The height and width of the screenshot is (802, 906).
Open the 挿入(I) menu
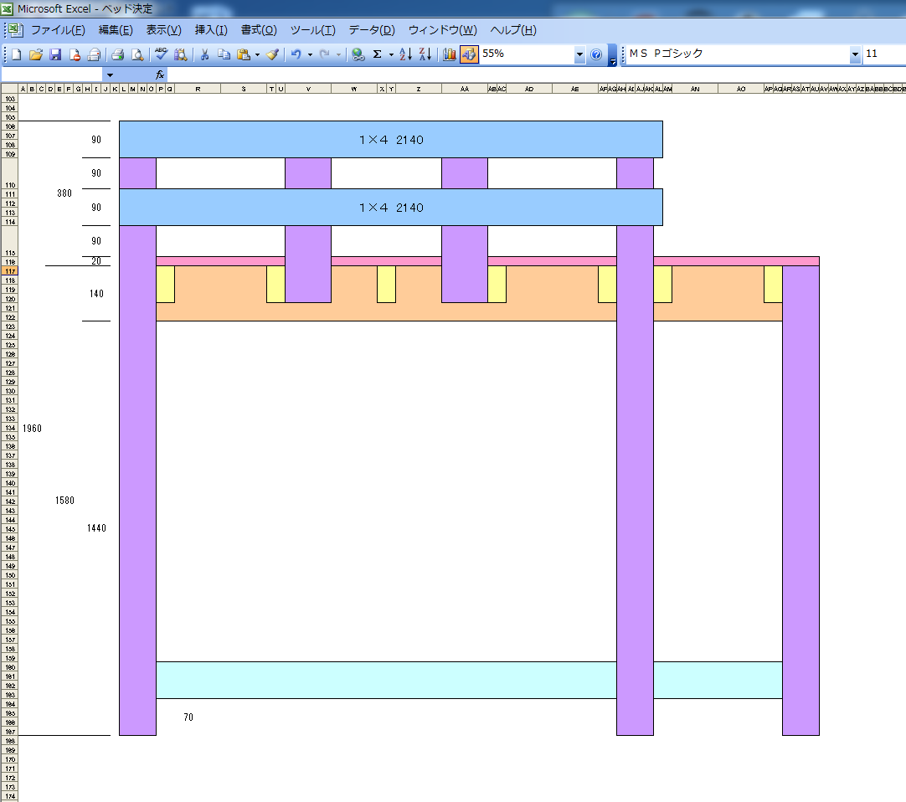click(211, 30)
